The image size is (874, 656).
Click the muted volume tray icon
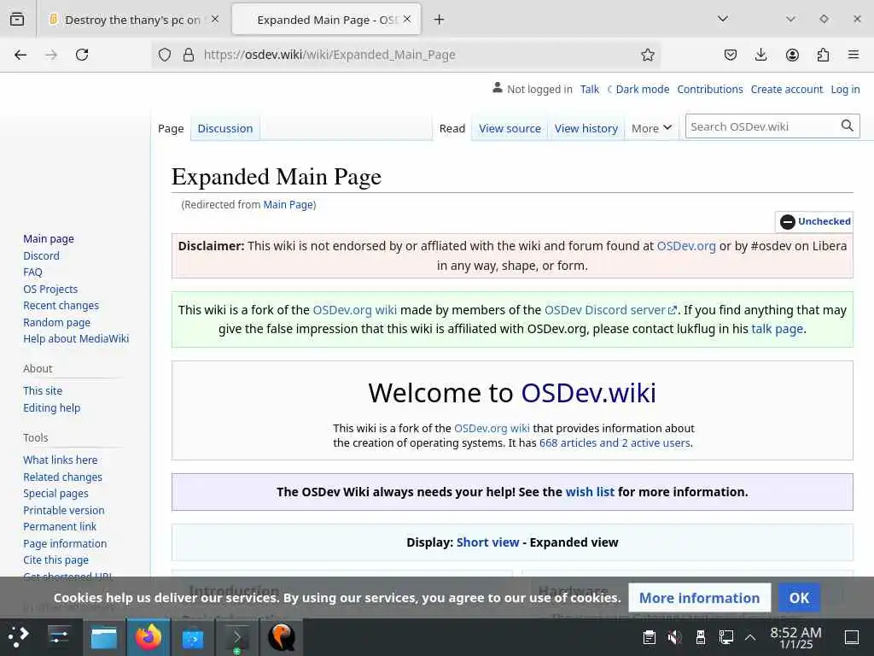coord(674,636)
